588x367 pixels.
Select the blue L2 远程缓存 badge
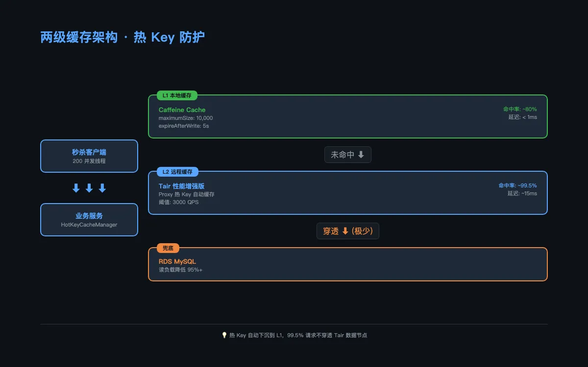tap(177, 172)
